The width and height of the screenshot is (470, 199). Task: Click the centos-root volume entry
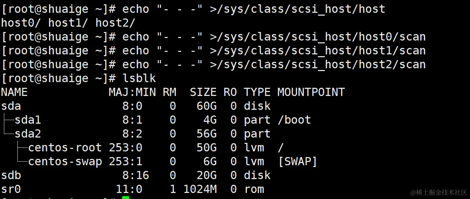click(x=65, y=147)
